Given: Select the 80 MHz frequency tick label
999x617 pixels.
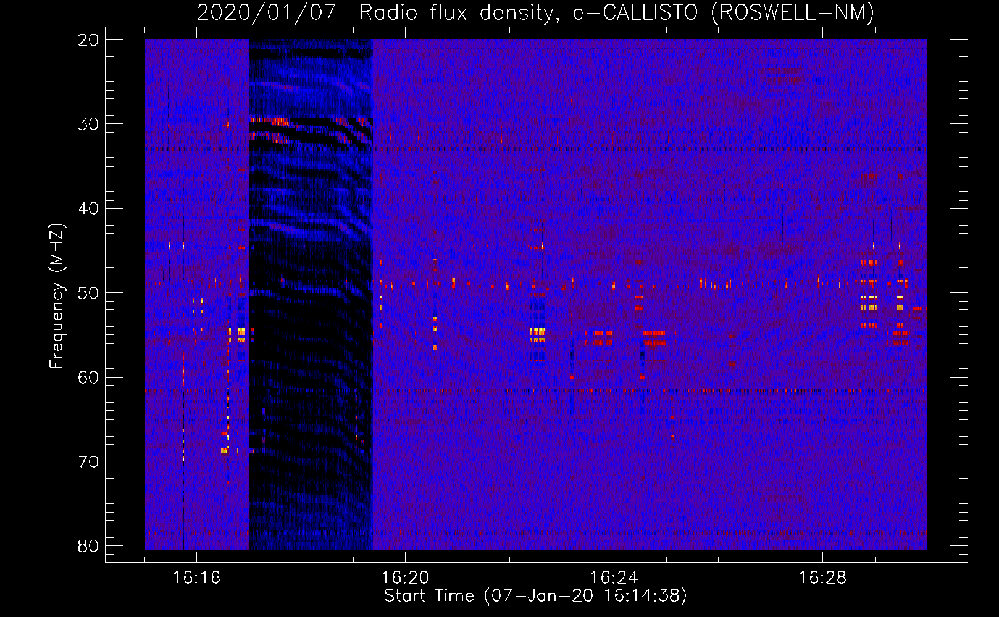Looking at the screenshot, I should coord(88,546).
